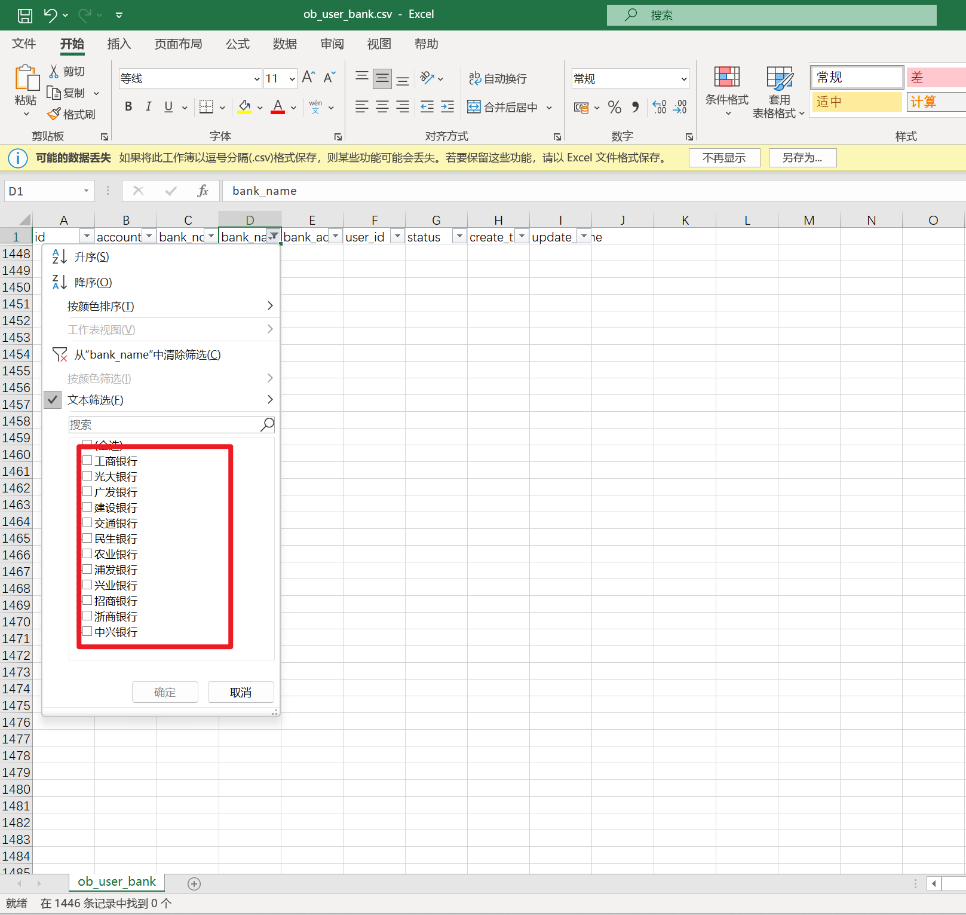966x915 pixels.
Task: Add a new sheet with plus icon
Action: point(194,883)
